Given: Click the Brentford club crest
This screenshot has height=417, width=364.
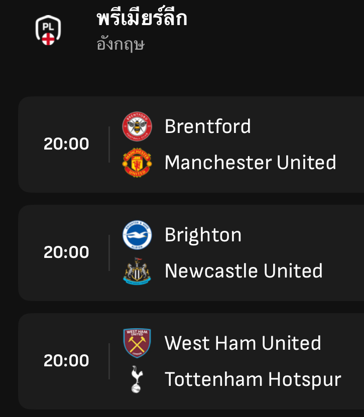Looking at the screenshot, I should click(x=137, y=126).
